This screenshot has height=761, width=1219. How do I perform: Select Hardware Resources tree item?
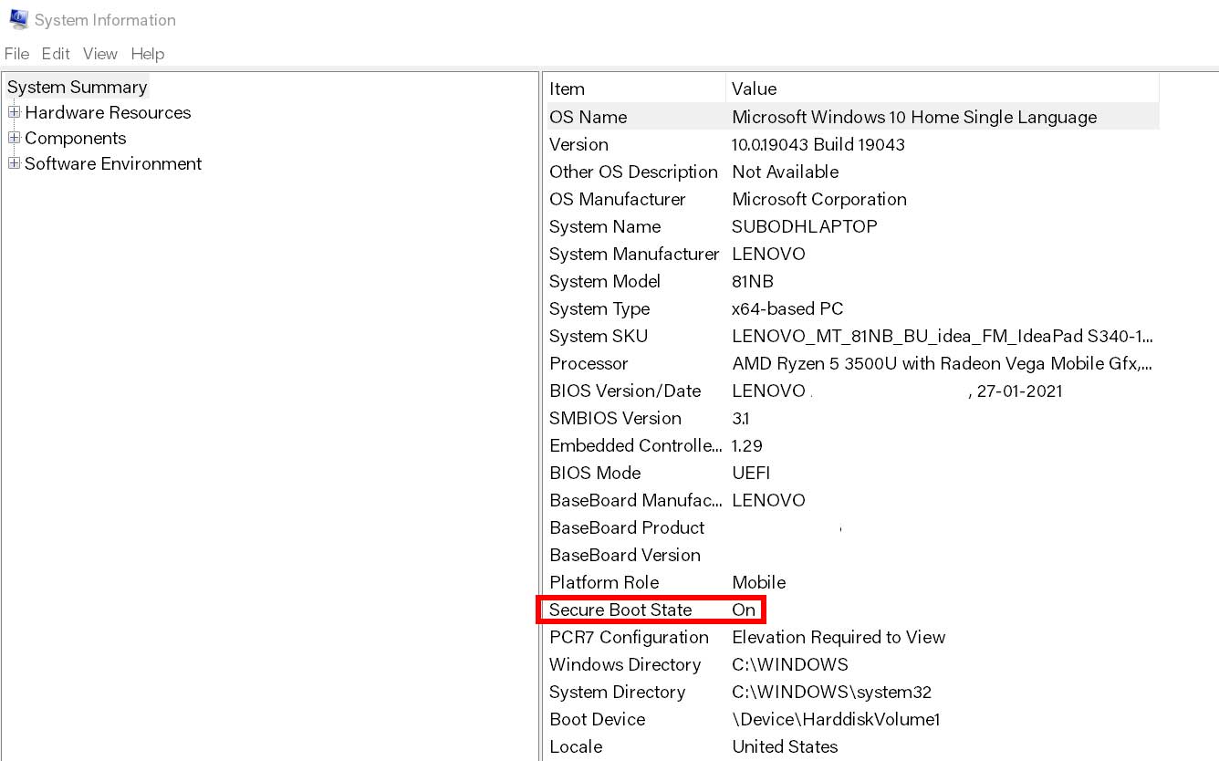pos(108,112)
